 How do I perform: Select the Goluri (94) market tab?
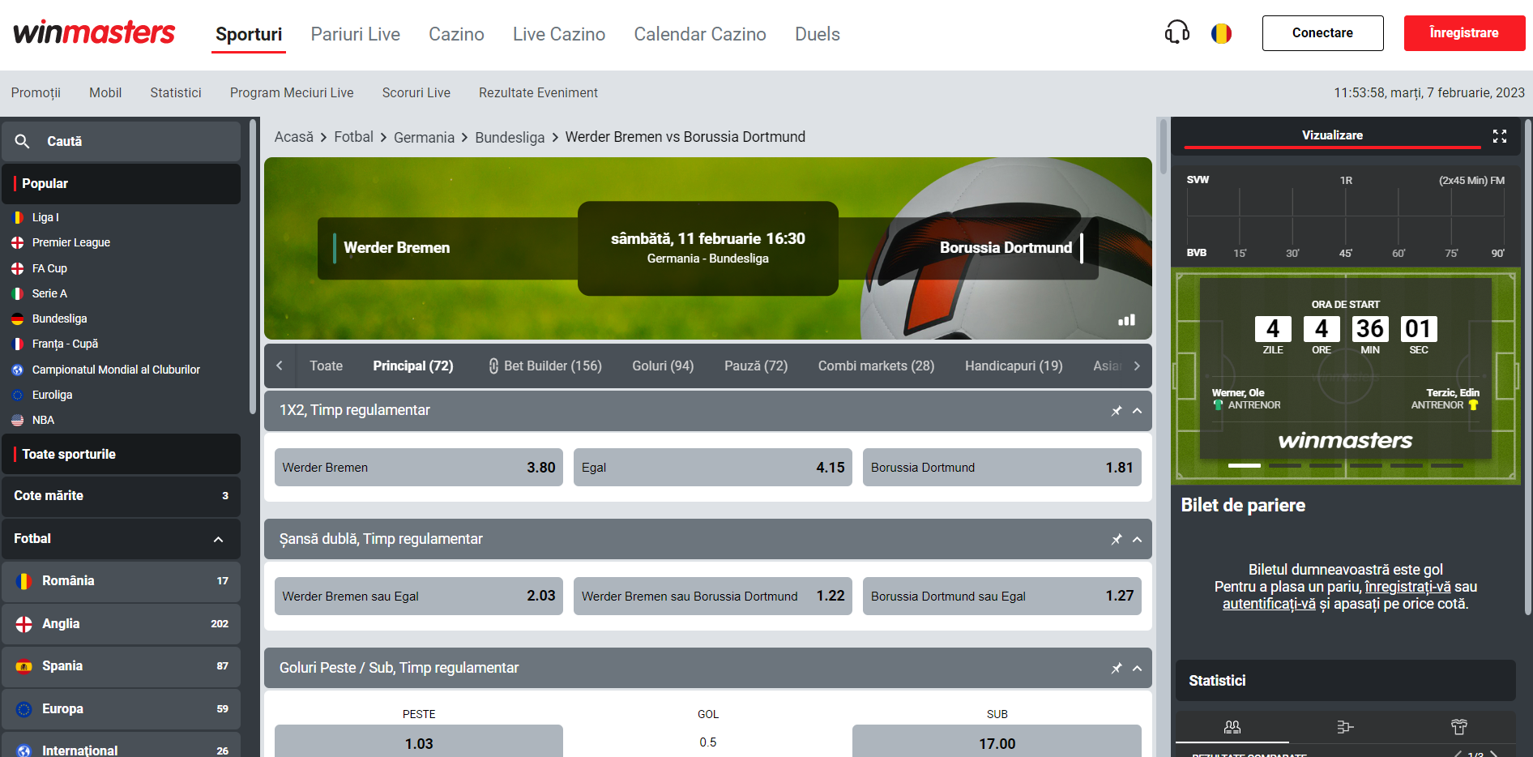click(x=663, y=366)
